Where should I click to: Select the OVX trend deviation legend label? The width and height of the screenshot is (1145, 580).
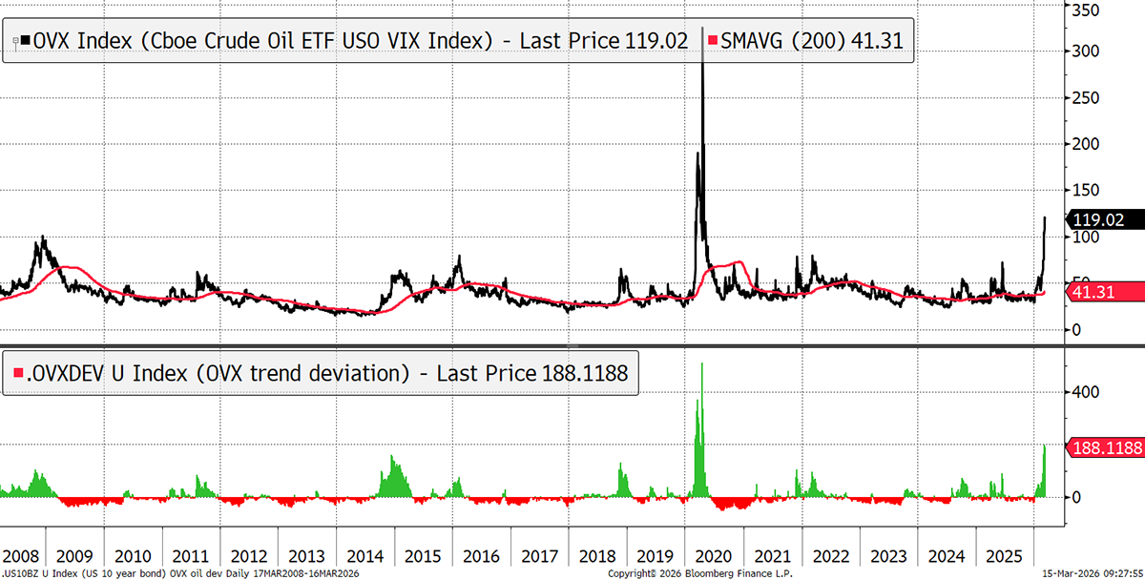point(324,373)
